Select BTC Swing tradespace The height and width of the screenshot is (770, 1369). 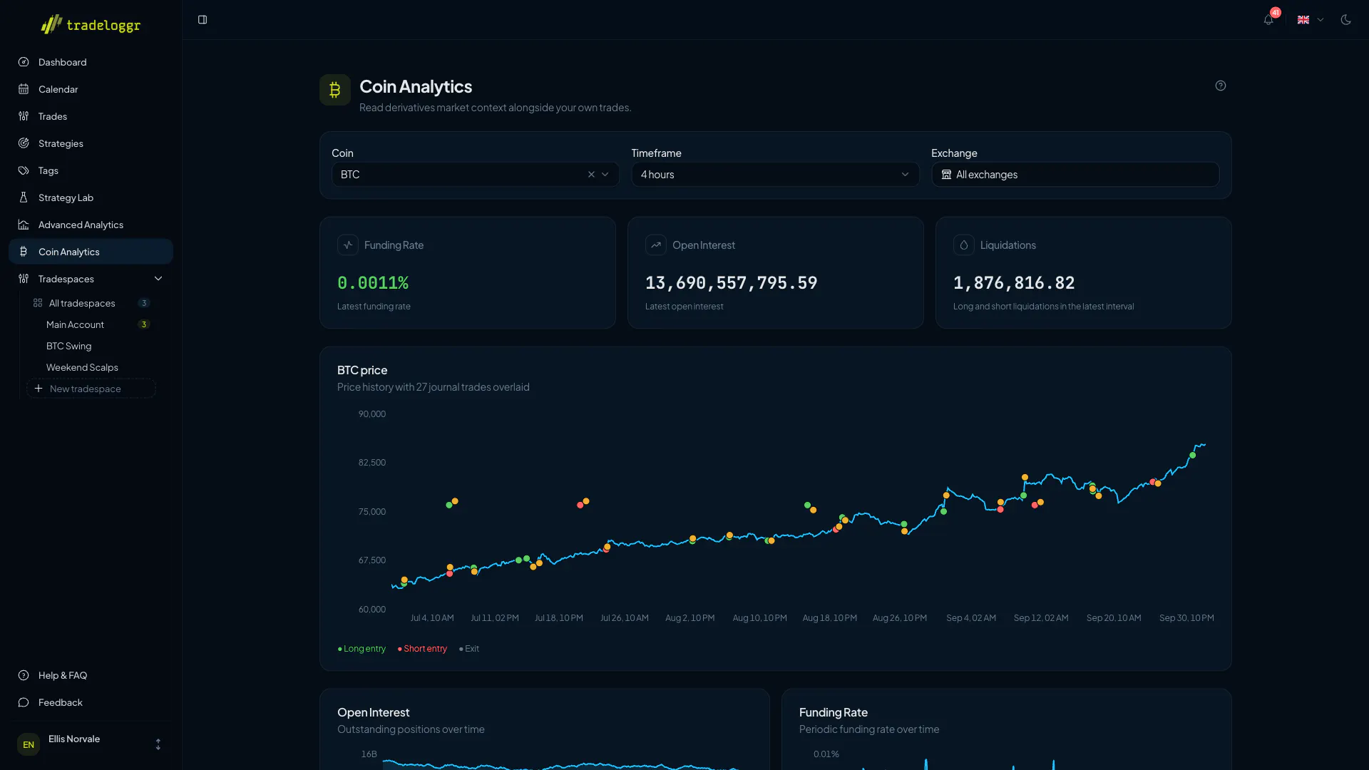point(91,346)
